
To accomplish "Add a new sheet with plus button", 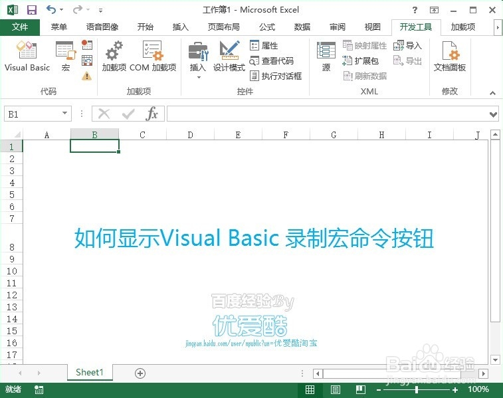I will pos(140,373).
